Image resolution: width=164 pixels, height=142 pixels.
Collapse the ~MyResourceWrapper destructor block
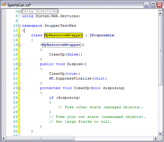(x=20, y=45)
